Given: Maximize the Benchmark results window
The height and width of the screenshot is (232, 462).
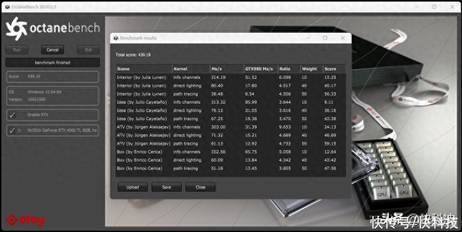Looking at the screenshot, I should (325, 38).
